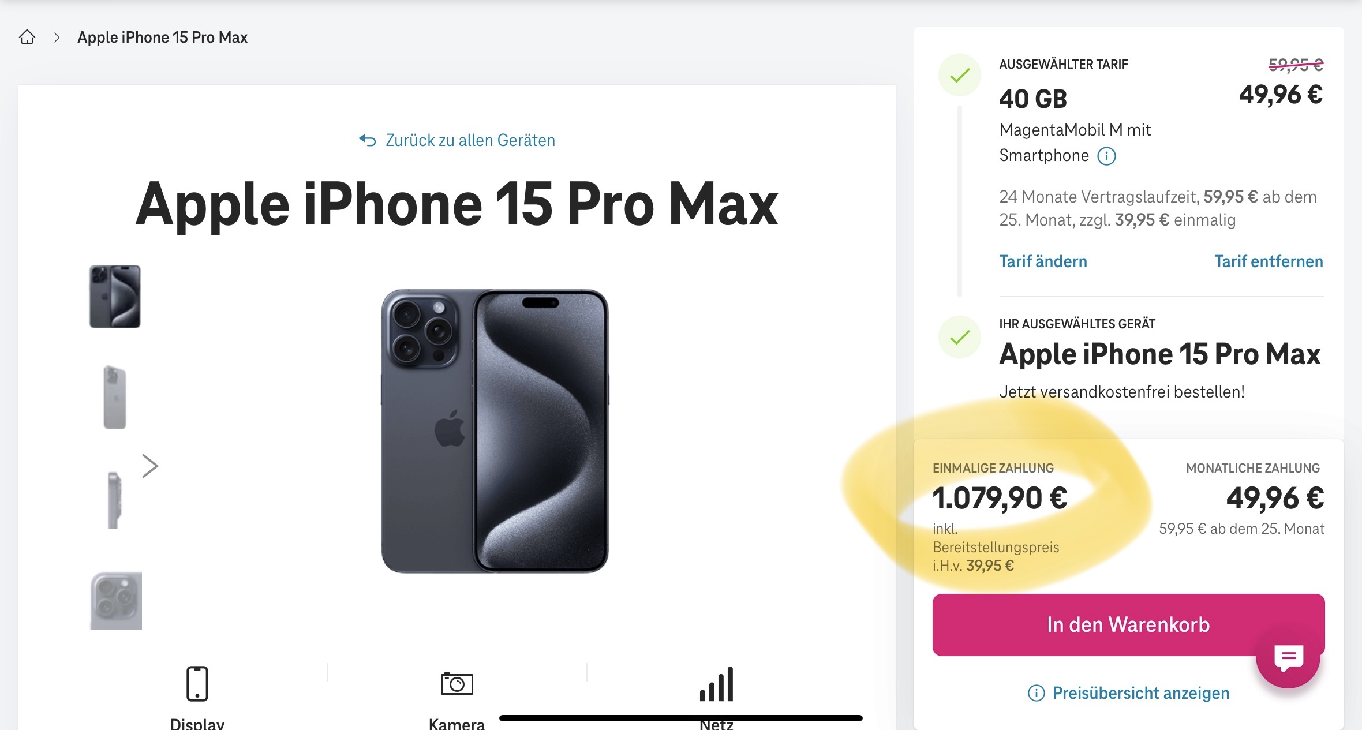
Task: Show next thumbnails with chevron arrow
Action: [150, 466]
